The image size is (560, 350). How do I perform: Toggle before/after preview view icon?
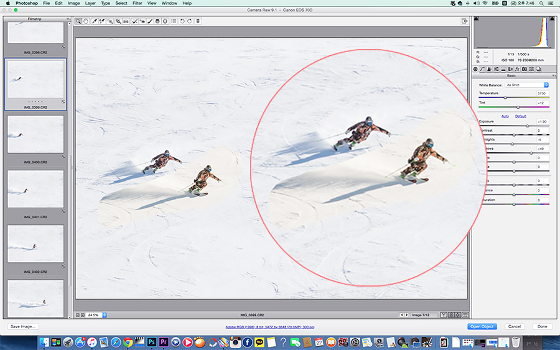444,315
